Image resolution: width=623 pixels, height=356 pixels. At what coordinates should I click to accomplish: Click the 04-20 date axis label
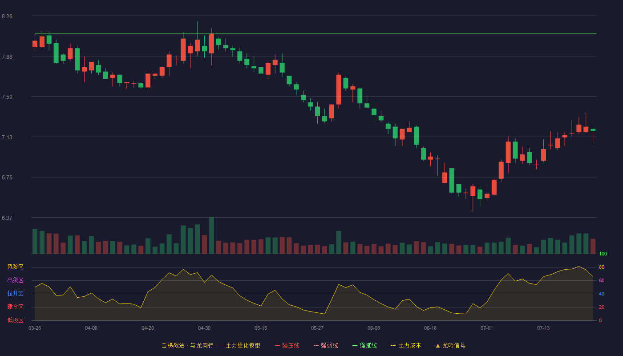148,328
